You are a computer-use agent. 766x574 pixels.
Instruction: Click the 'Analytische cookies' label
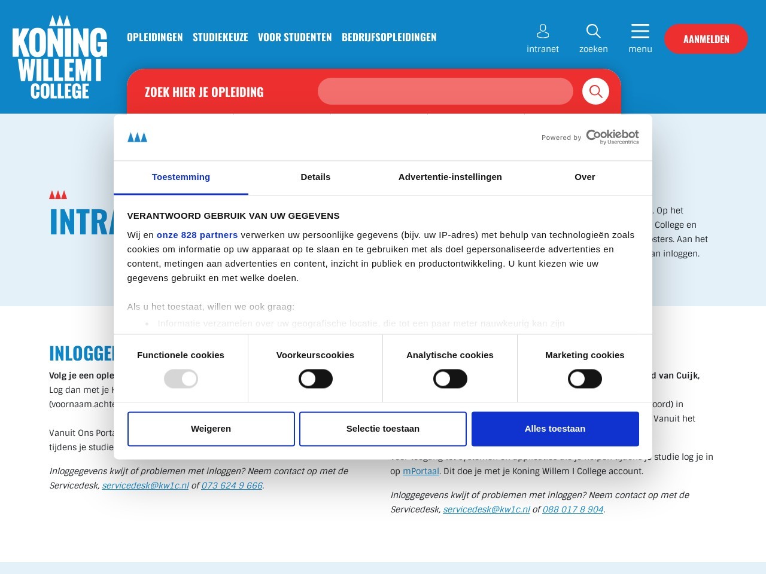click(x=450, y=355)
